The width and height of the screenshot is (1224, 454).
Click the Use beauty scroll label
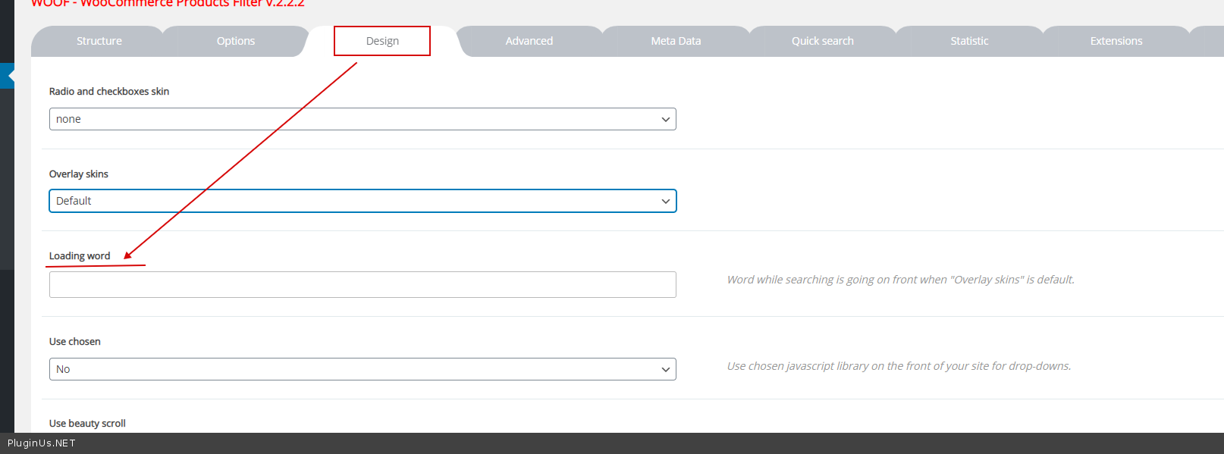[87, 423]
